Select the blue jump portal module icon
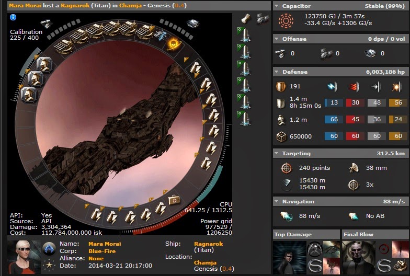 coord(160,35)
